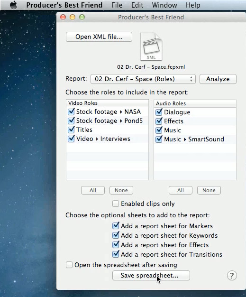Viewport: 246px width, 297px height.
Task: Zoom the window with green button
Action: click(82, 17)
